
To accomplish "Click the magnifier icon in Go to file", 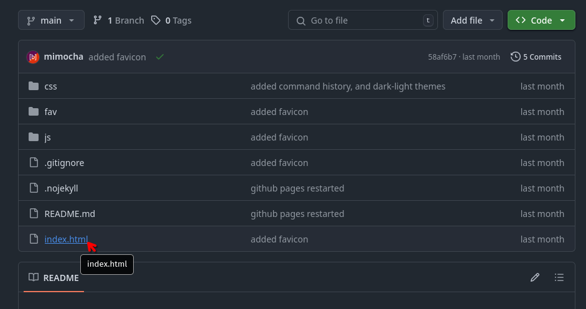I will tap(301, 21).
